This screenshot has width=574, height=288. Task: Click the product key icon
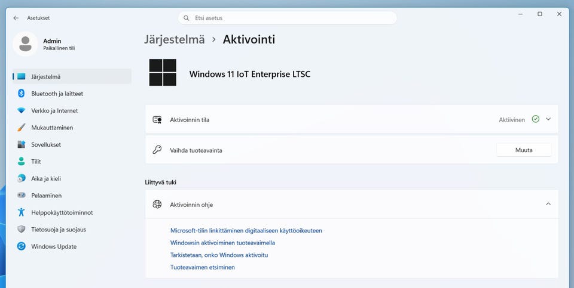click(157, 150)
